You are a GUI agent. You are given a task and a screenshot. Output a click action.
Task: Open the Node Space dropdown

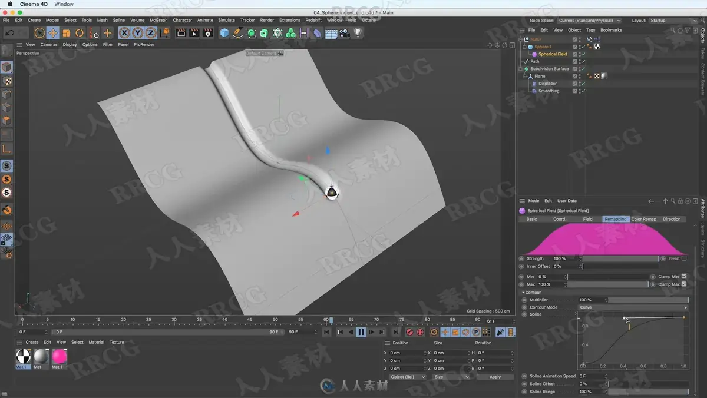tap(589, 21)
